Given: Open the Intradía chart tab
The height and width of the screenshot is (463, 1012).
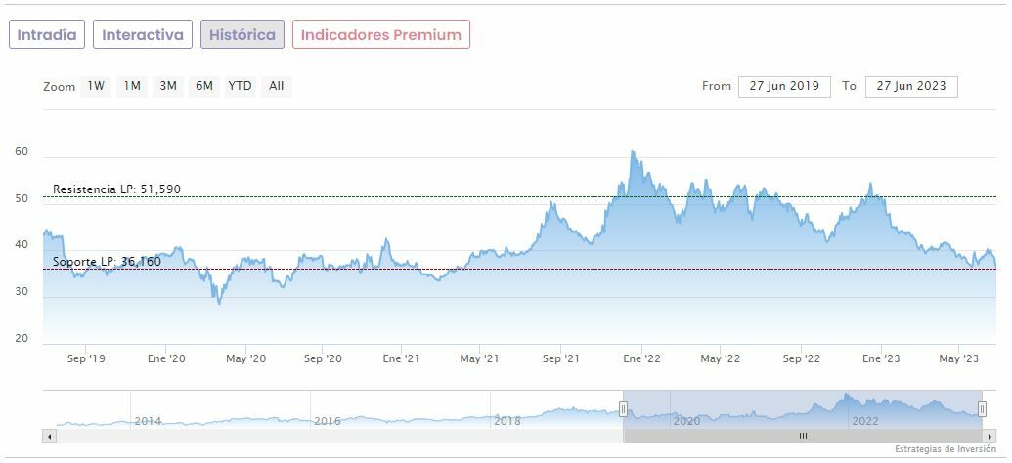Looking at the screenshot, I should pos(47,35).
